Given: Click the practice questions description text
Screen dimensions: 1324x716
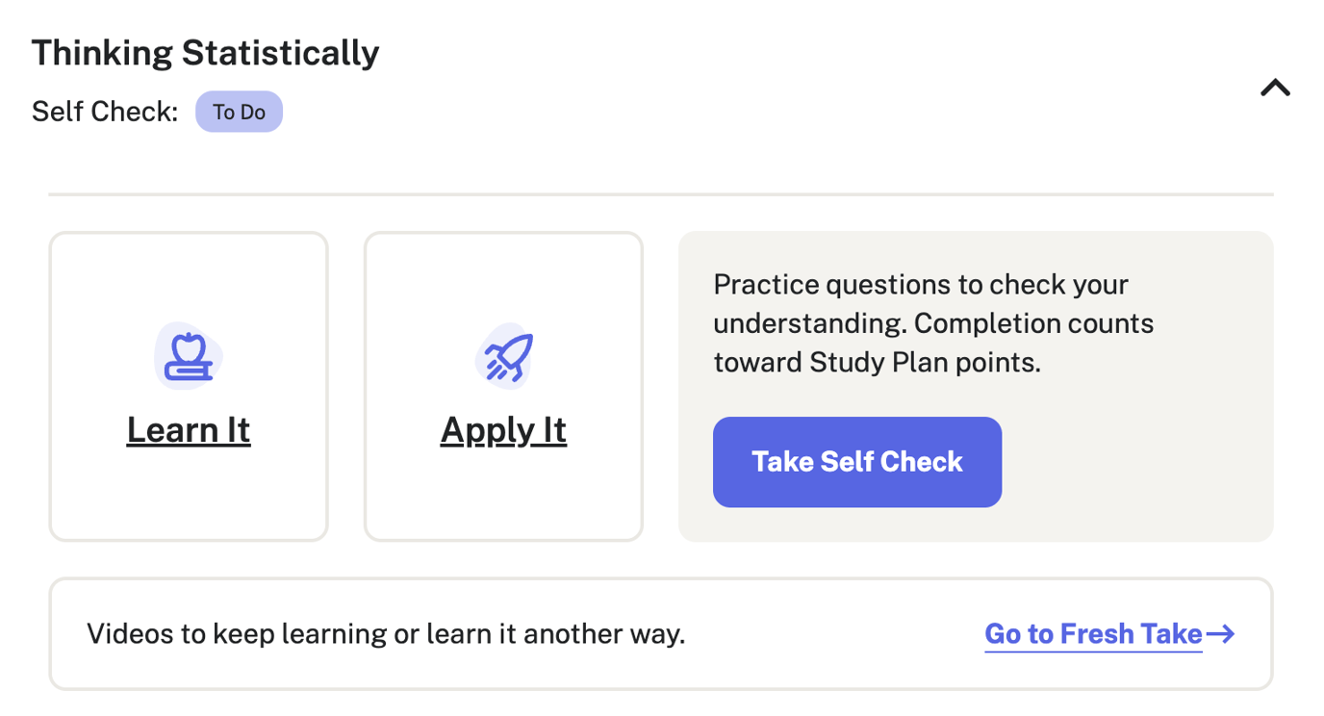Looking at the screenshot, I should [920, 286].
